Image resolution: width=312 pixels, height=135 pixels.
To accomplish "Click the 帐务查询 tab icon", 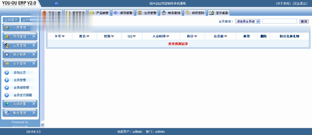I will click(x=164, y=13).
